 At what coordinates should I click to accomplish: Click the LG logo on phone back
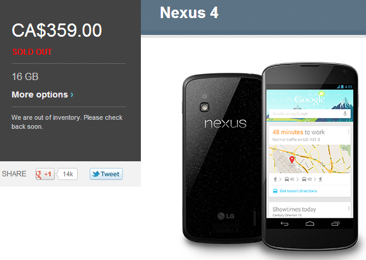(226, 216)
